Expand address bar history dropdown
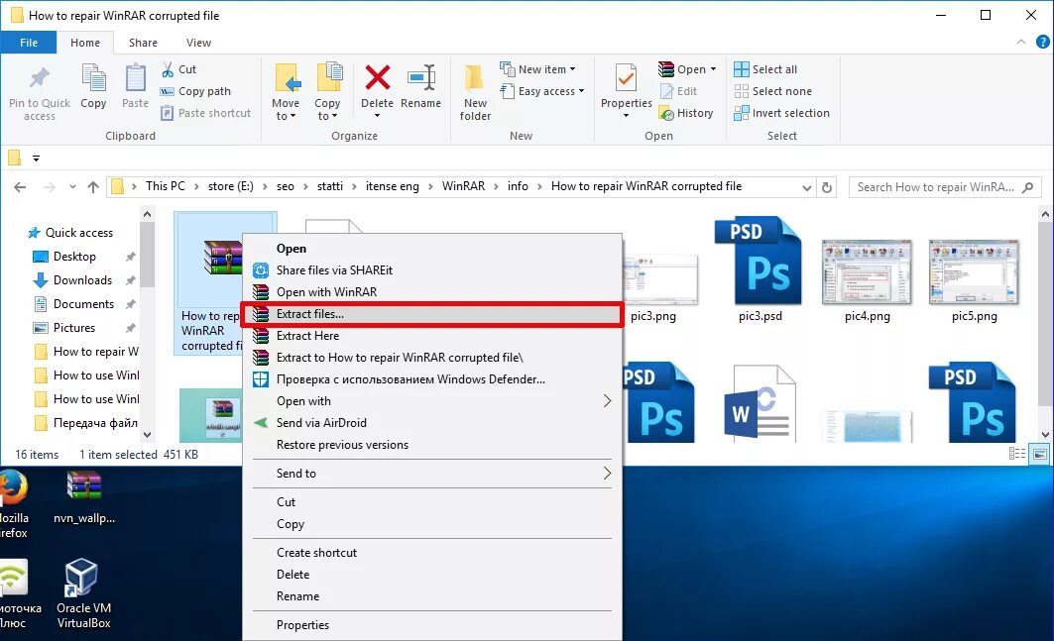1054x641 pixels. click(x=807, y=187)
